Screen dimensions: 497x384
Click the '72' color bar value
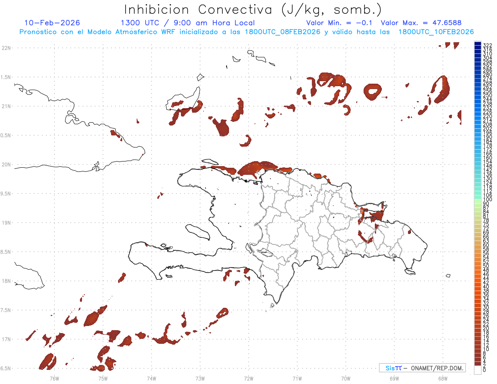486,228
